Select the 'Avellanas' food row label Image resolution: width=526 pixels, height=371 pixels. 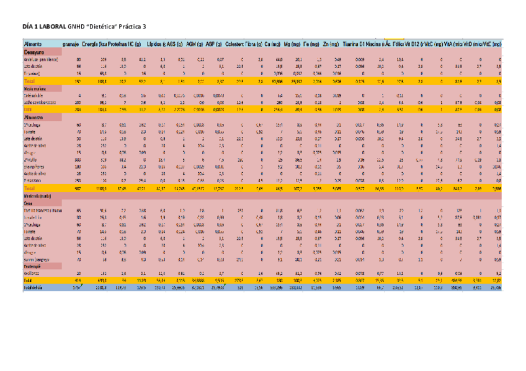pyautogui.click(x=32, y=274)
